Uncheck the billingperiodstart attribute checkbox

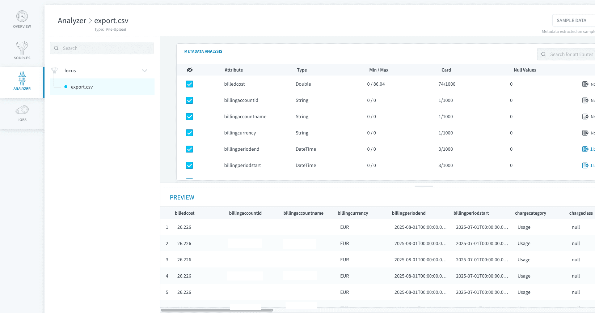[189, 166]
